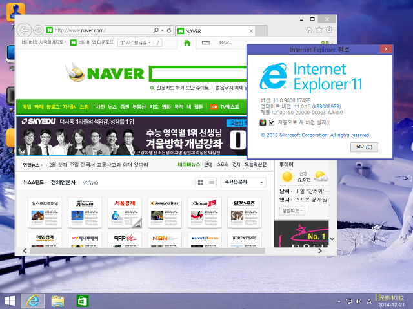The width and height of the screenshot is (413, 309).
Task: Open Chosun Biz newspaper thumbnail
Action: tap(205, 212)
